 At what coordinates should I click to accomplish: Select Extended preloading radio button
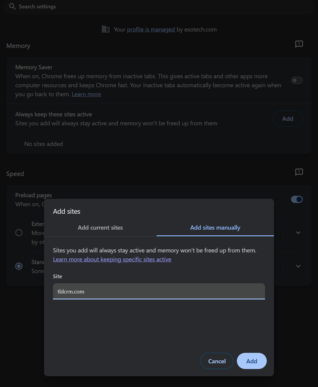coord(19,233)
